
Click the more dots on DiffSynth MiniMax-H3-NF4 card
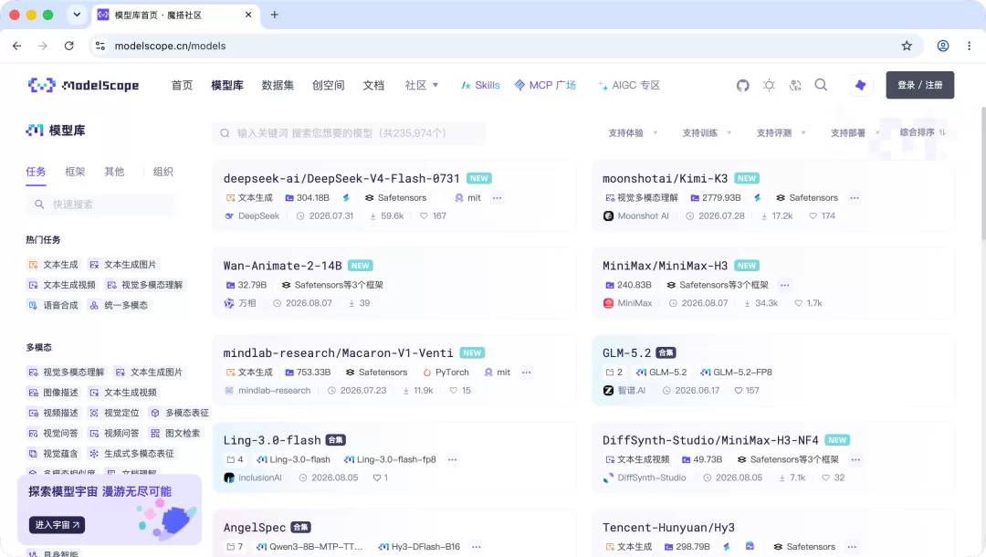pos(855,460)
